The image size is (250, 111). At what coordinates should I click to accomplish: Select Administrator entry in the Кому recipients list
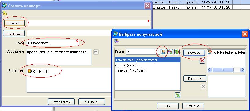(x=226, y=53)
